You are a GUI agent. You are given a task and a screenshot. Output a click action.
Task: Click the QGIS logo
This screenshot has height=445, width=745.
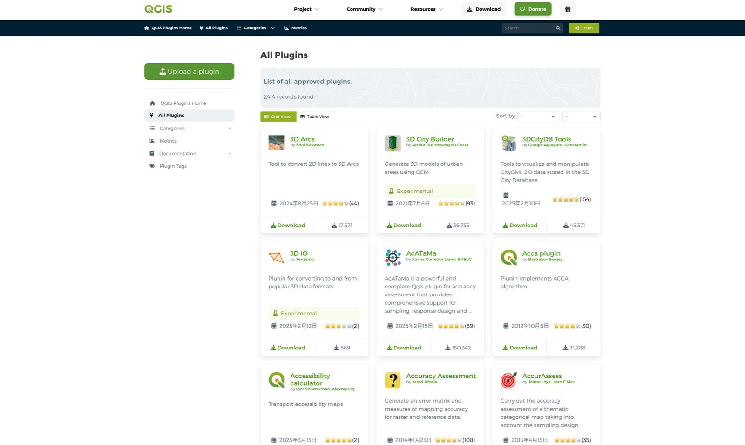coord(158,9)
